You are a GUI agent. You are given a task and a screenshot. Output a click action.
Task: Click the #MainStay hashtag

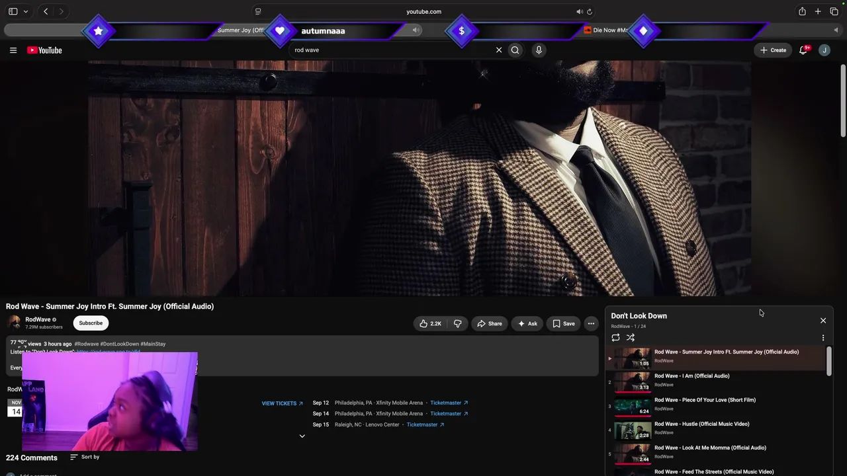[153, 344]
